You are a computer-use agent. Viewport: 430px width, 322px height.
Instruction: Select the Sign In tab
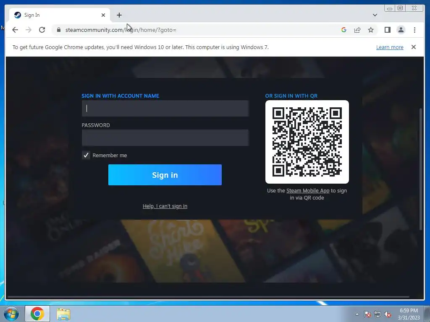click(x=60, y=15)
